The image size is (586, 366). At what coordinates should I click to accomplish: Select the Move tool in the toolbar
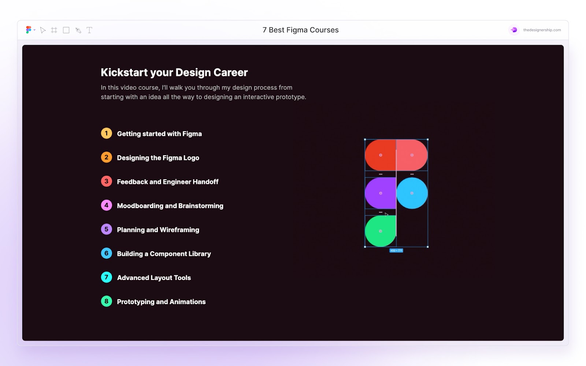[x=42, y=30]
